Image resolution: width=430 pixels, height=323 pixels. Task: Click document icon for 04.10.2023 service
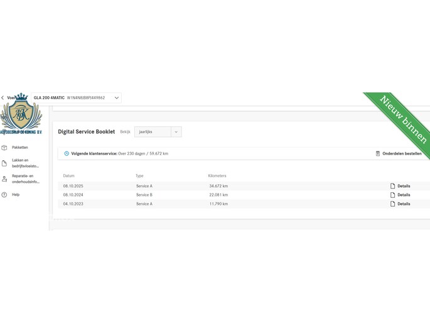point(393,204)
